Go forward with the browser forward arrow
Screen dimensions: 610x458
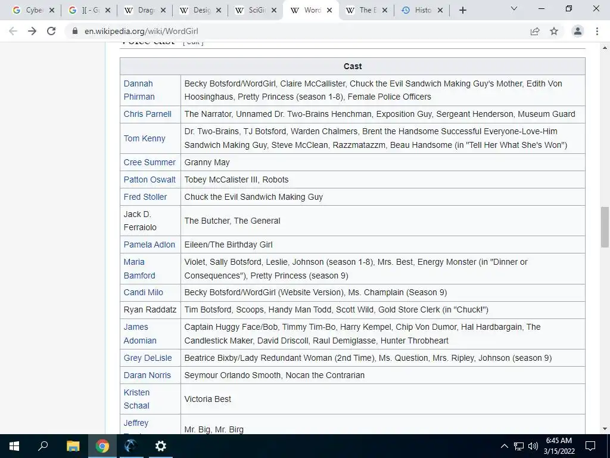32,31
